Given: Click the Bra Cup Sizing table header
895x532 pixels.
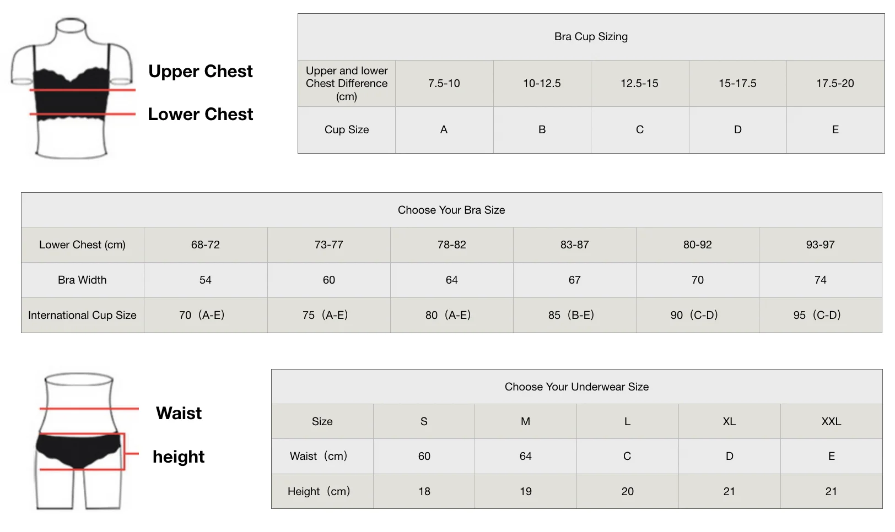Looking at the screenshot, I should click(591, 36).
